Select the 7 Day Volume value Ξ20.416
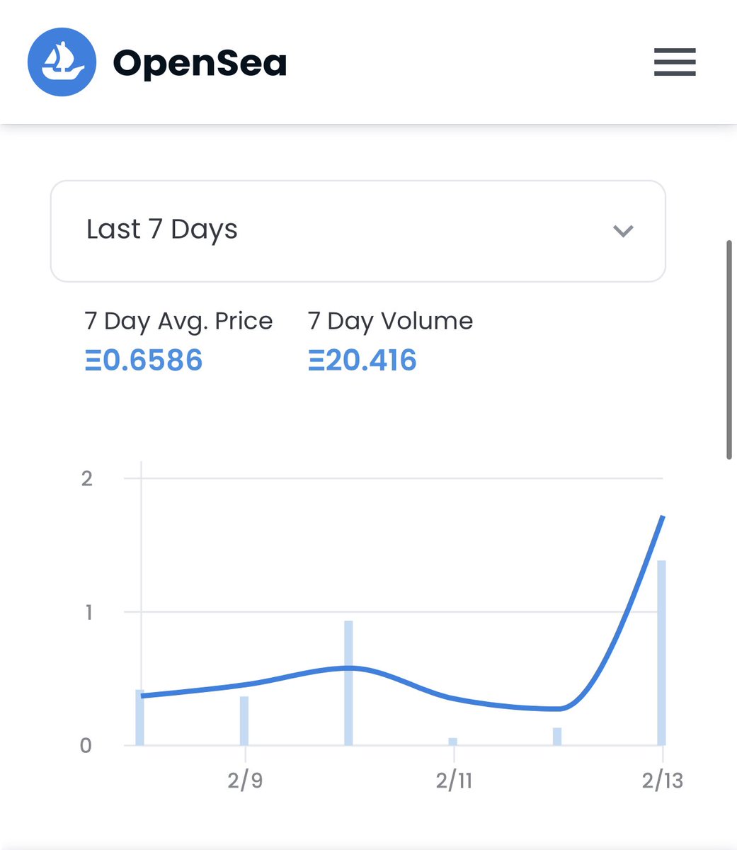Image resolution: width=737 pixels, height=850 pixels. coord(362,360)
